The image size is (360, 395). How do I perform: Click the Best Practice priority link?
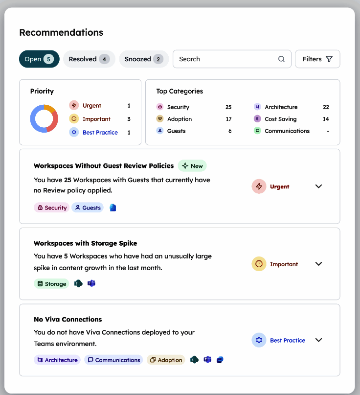click(x=100, y=132)
